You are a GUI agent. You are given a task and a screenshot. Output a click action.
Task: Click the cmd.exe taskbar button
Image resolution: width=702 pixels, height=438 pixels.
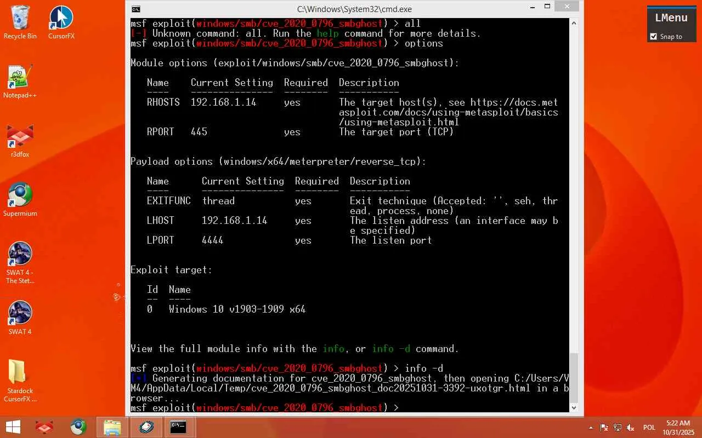(178, 427)
